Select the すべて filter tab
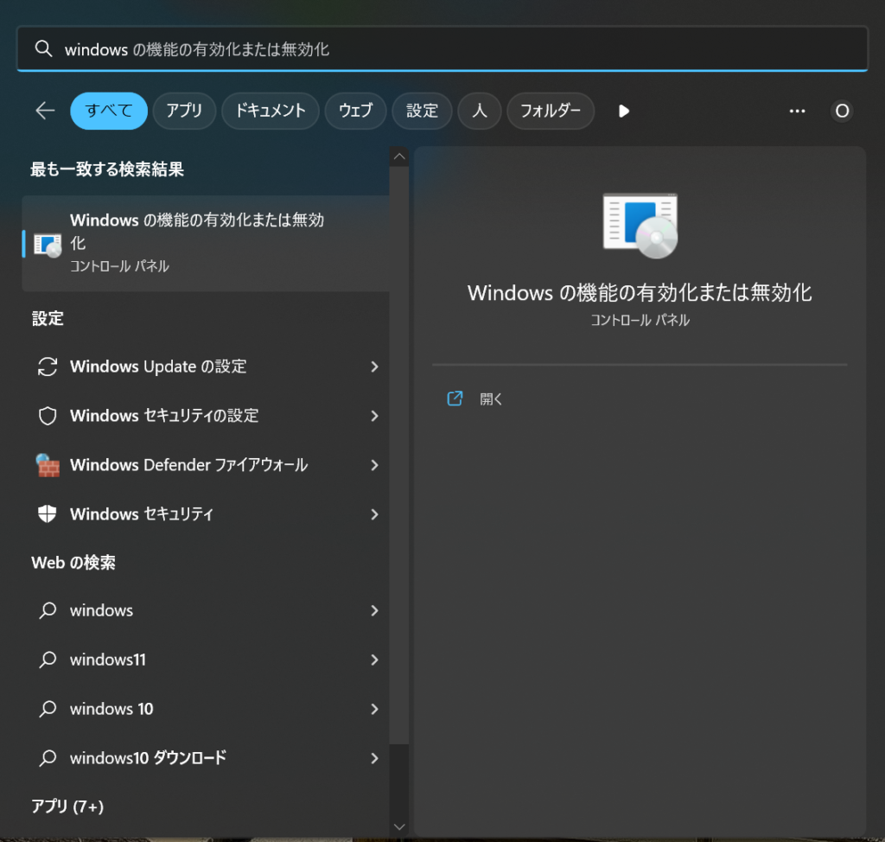Viewport: 885px width, 842px height. coord(109,111)
